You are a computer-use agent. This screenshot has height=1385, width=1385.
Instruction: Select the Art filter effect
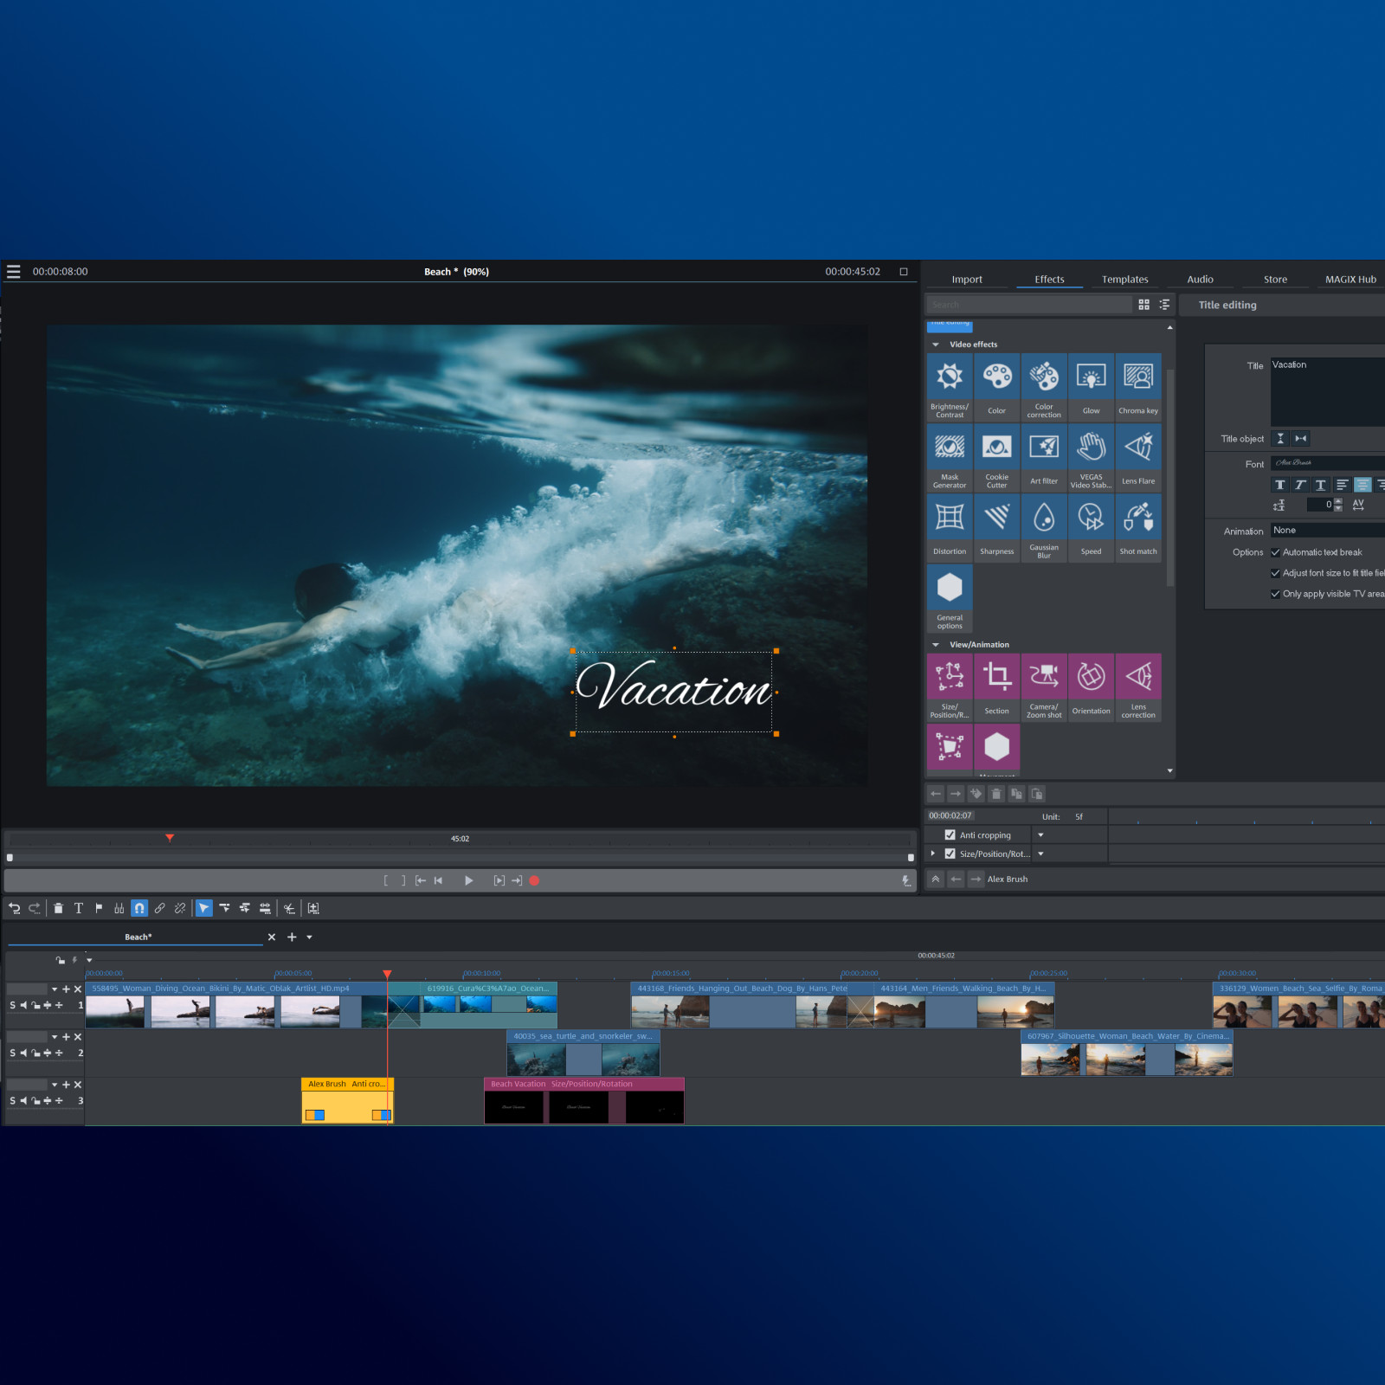(1044, 457)
